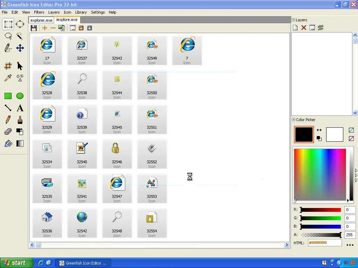Select the Eraser tool
This screenshot has width=358, height=268.
pos(8,132)
